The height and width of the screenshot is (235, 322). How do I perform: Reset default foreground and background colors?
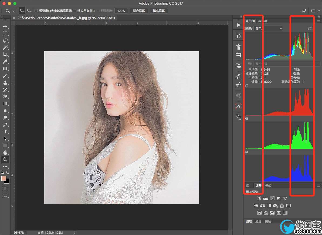2,173
